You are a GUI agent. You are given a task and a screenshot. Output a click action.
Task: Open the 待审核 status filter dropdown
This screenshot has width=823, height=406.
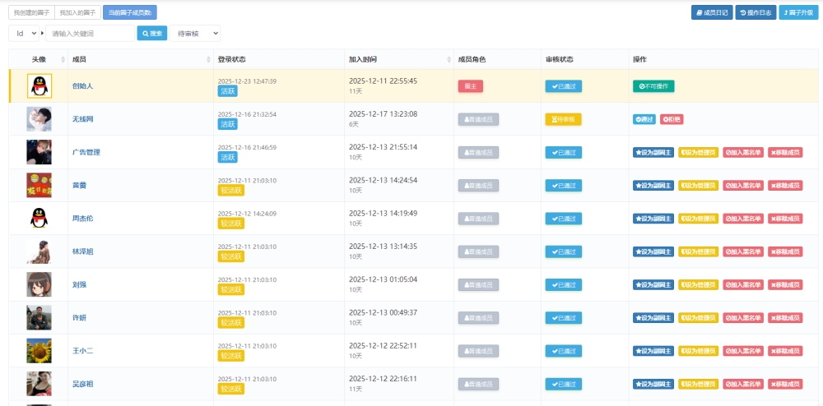[x=195, y=33]
